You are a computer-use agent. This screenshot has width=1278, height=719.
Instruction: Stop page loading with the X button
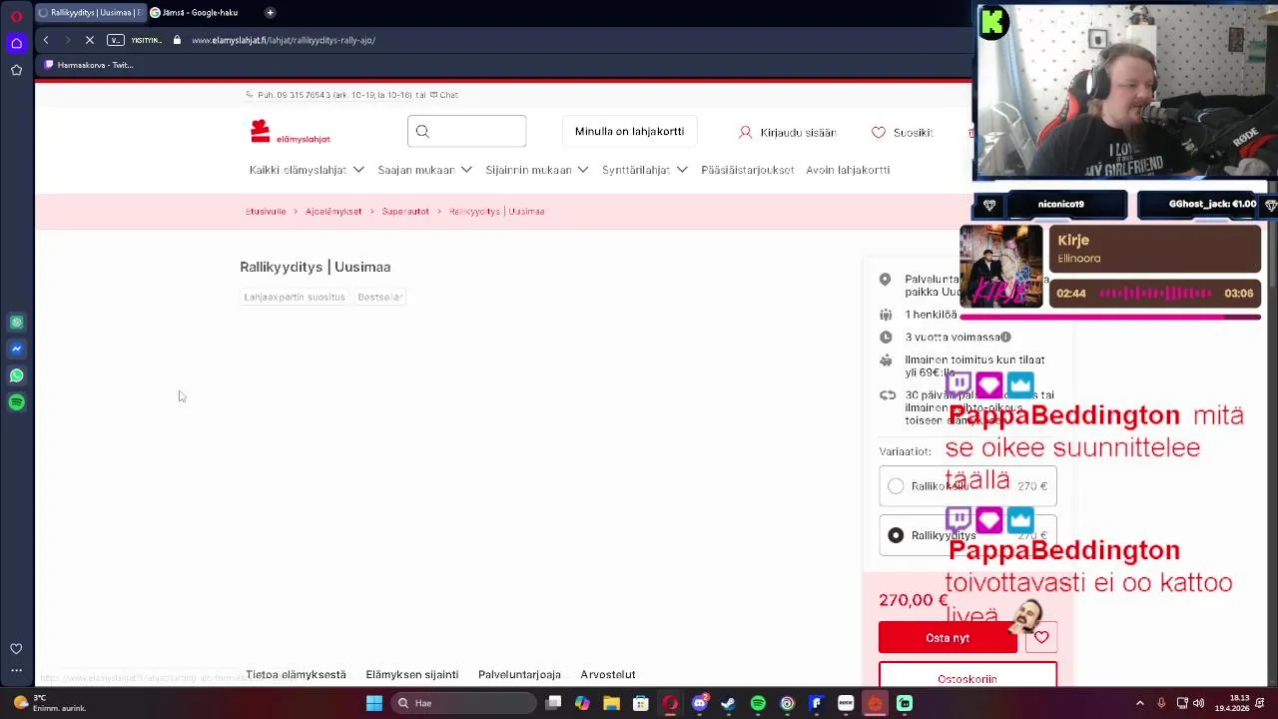coord(89,40)
